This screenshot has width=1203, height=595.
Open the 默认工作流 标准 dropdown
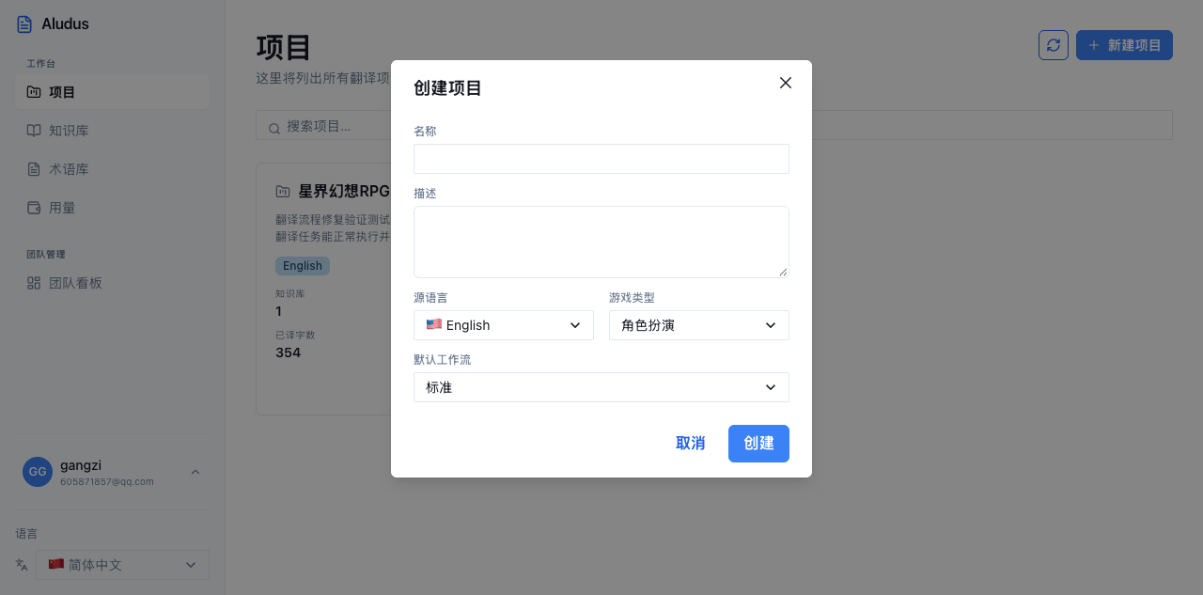tap(601, 387)
